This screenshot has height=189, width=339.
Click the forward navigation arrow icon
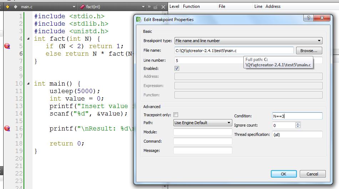(x=15, y=7)
